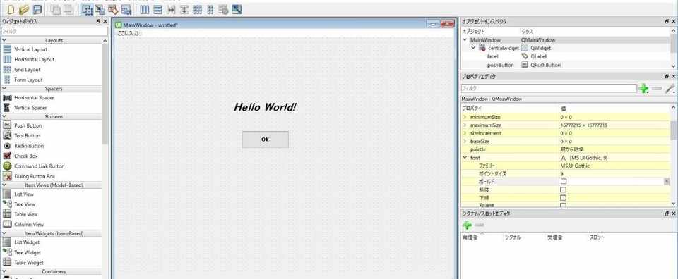Select Form Layout in widget box
The image size is (678, 279).
pos(28,80)
